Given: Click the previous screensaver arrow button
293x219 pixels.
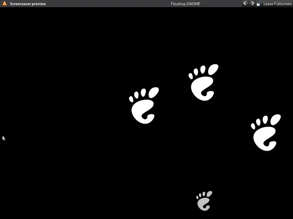Looking at the screenshot, I should click(x=245, y=3).
